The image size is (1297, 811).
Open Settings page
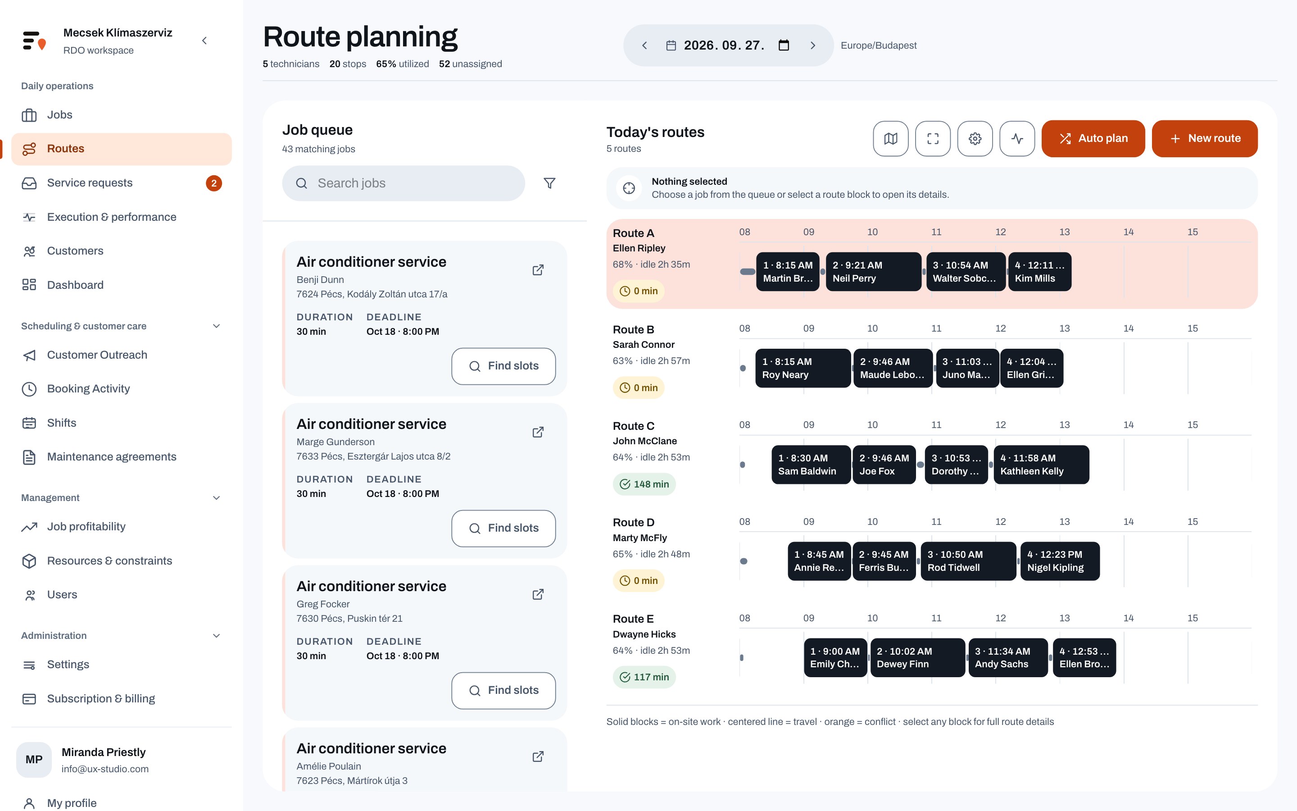click(x=121, y=665)
